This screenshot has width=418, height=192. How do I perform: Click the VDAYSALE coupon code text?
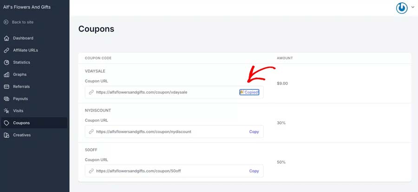tap(95, 71)
